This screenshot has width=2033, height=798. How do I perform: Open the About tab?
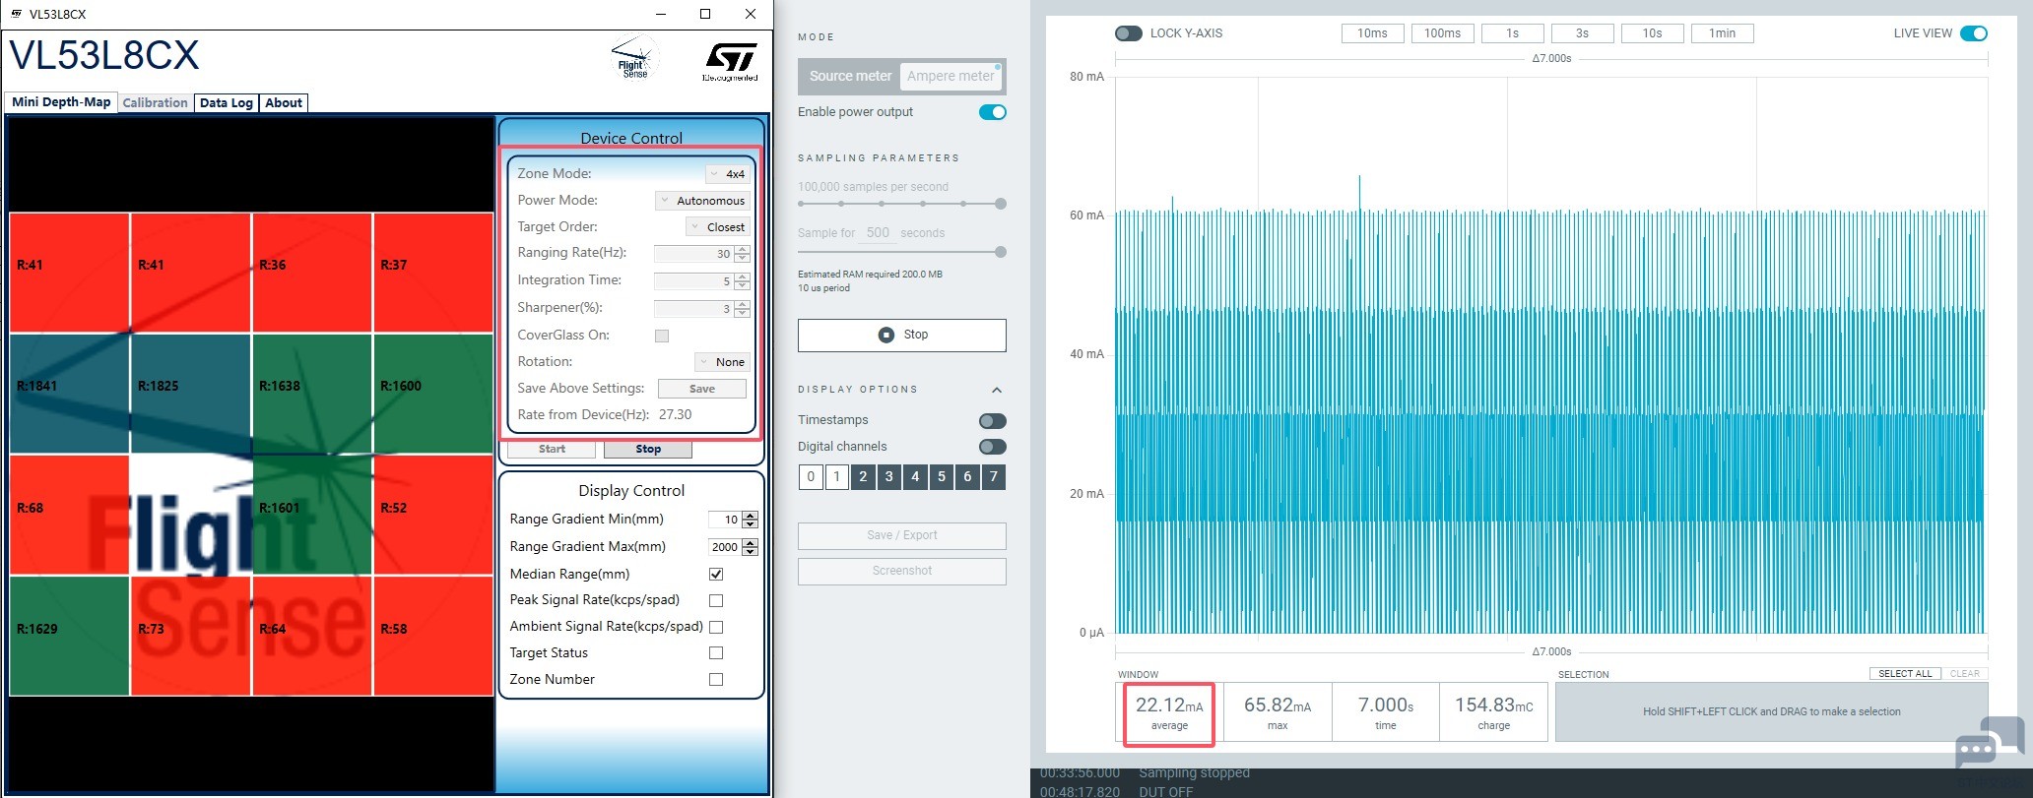(284, 103)
